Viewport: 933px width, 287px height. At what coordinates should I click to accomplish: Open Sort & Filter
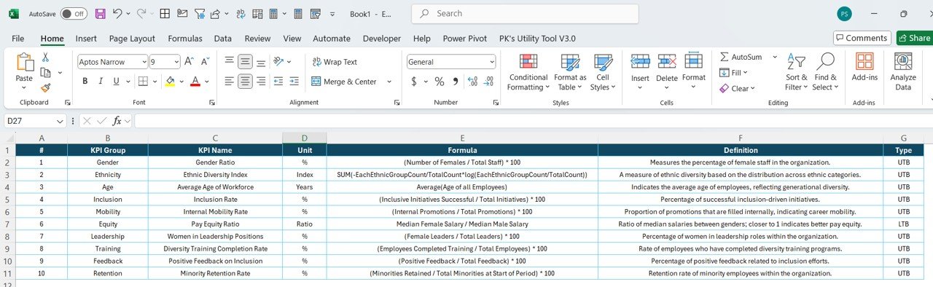coord(796,71)
